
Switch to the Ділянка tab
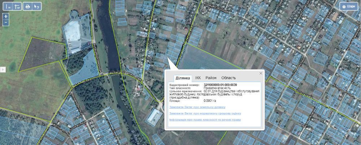pyautogui.click(x=183, y=78)
